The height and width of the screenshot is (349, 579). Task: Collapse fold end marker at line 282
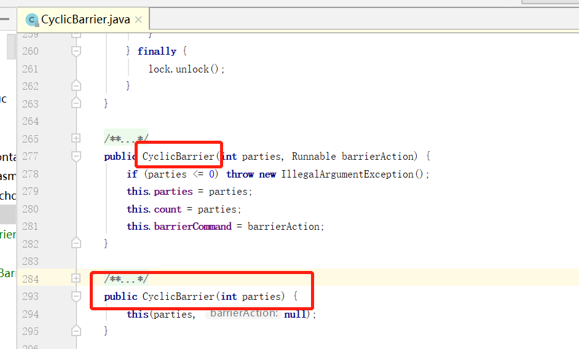(x=76, y=243)
